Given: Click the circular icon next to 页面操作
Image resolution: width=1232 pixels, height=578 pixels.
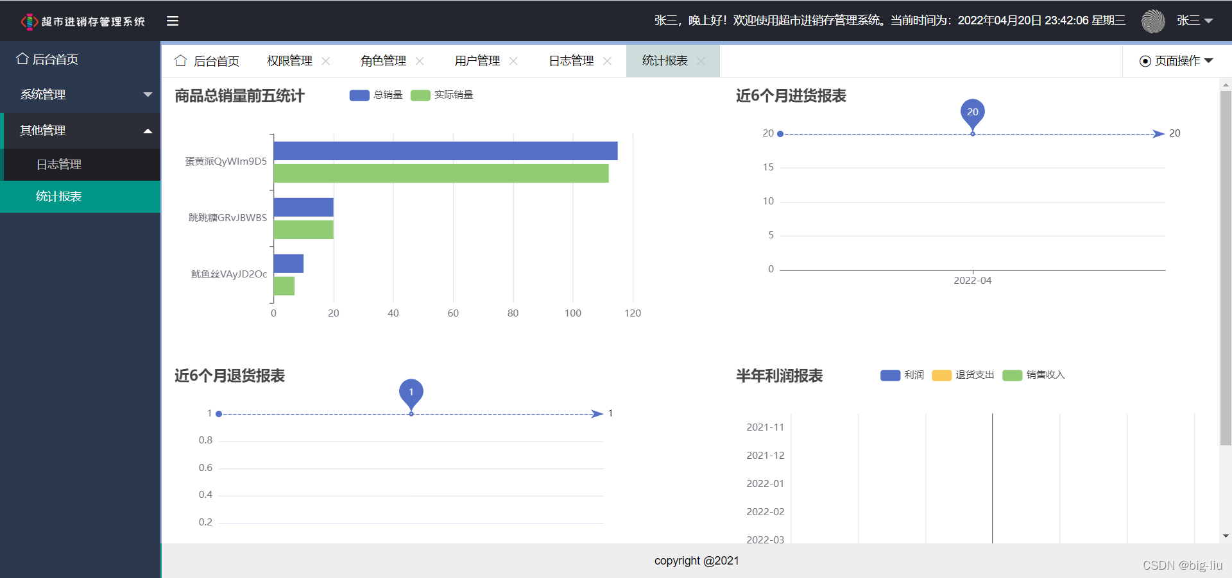Looking at the screenshot, I should 1145,61.
